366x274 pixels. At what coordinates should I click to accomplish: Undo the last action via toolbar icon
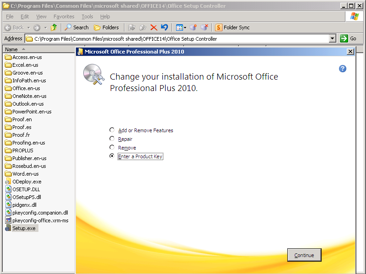coord(164,27)
